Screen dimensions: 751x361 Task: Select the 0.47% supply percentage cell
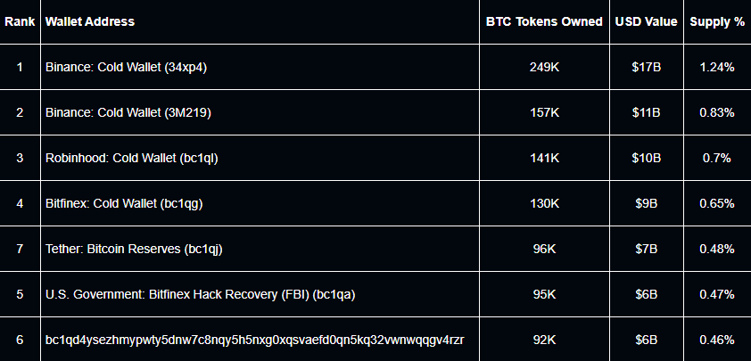717,294
